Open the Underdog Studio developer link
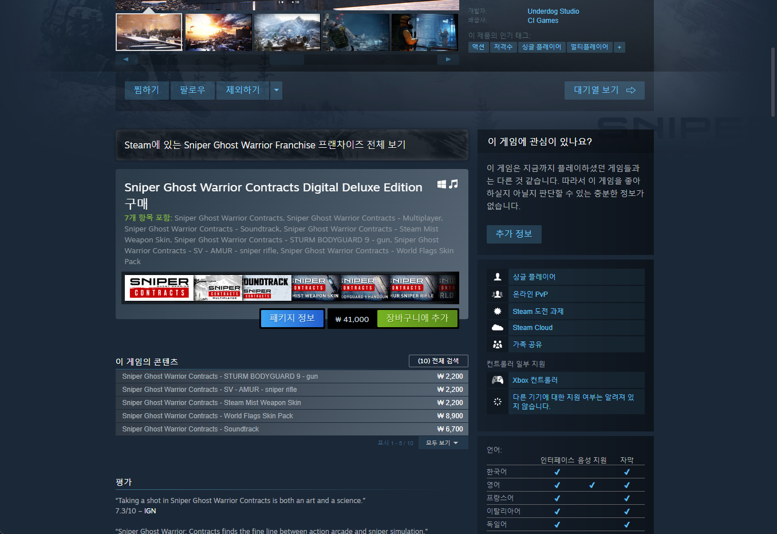 553,11
